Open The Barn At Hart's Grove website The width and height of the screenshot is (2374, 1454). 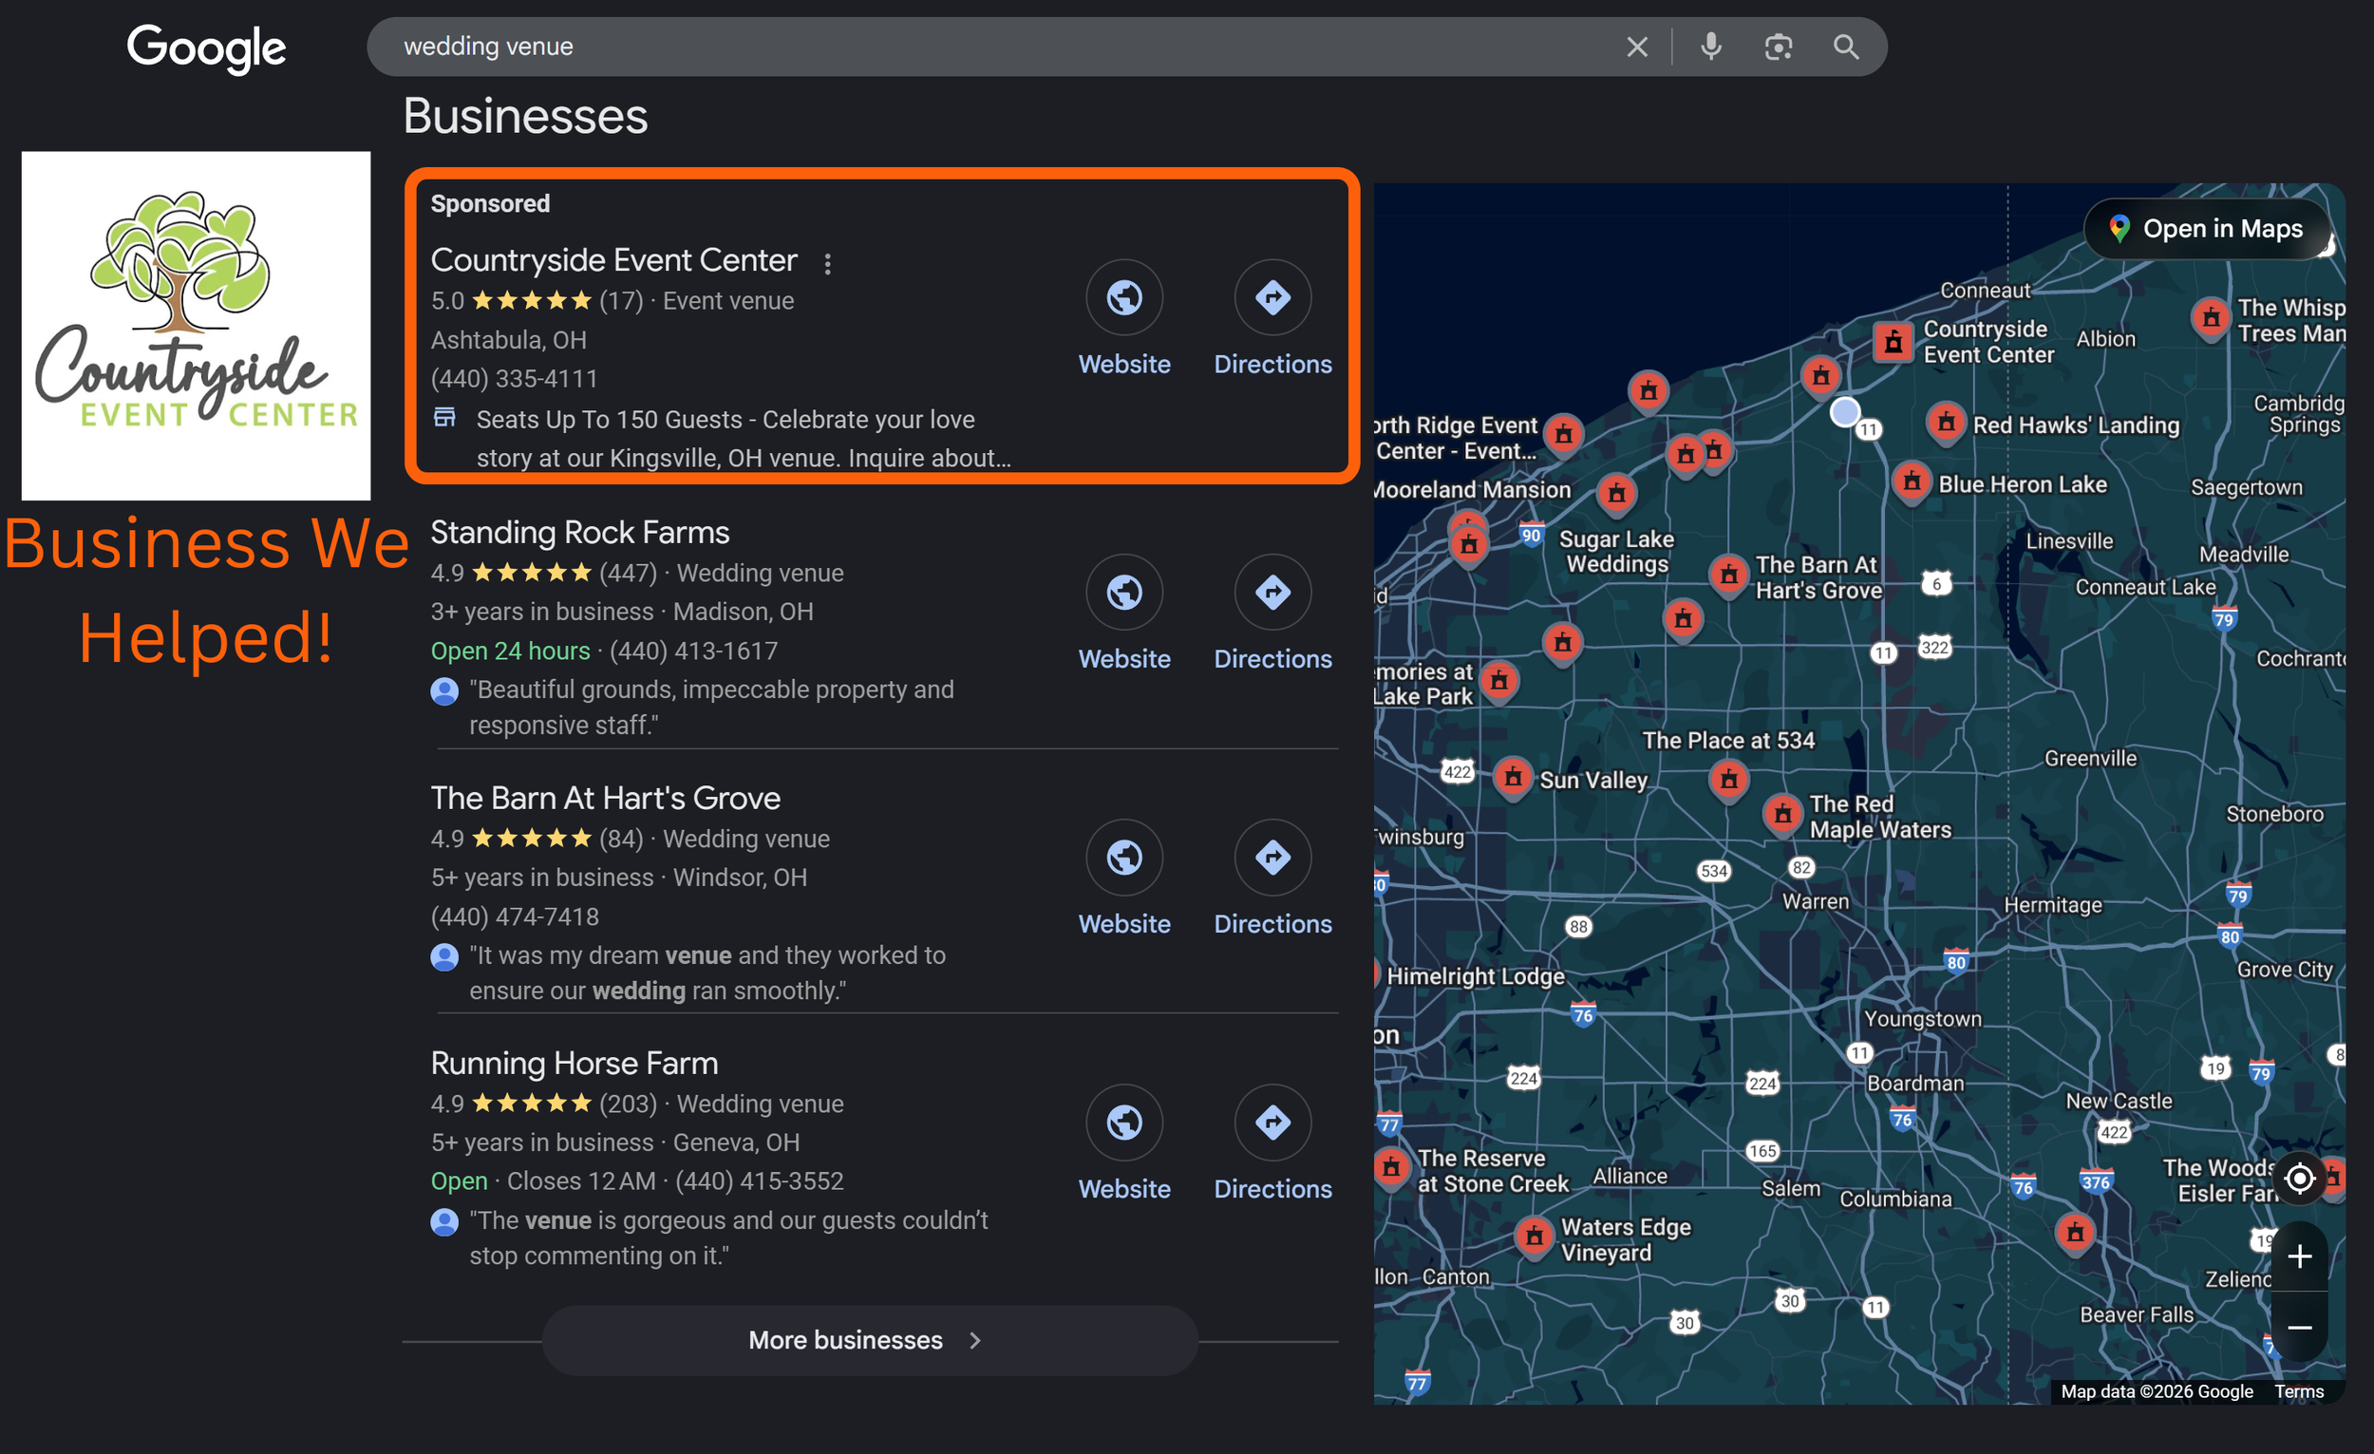[x=1123, y=859]
